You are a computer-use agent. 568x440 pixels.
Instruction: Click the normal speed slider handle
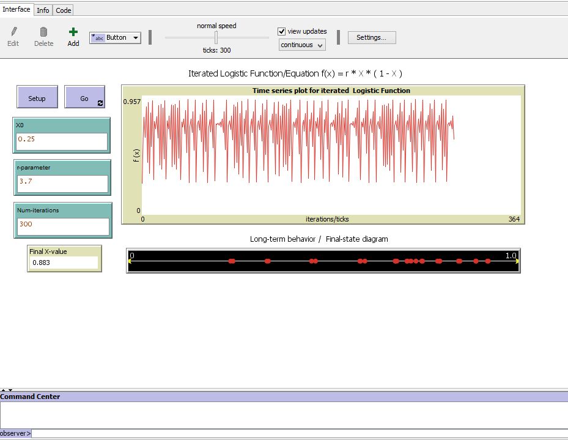216,37
